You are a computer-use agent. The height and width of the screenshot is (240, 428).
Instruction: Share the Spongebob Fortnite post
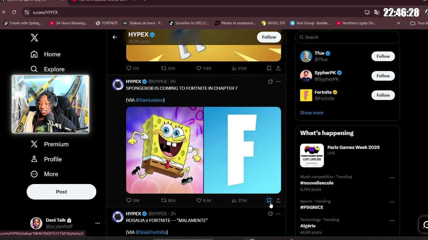[278, 200]
